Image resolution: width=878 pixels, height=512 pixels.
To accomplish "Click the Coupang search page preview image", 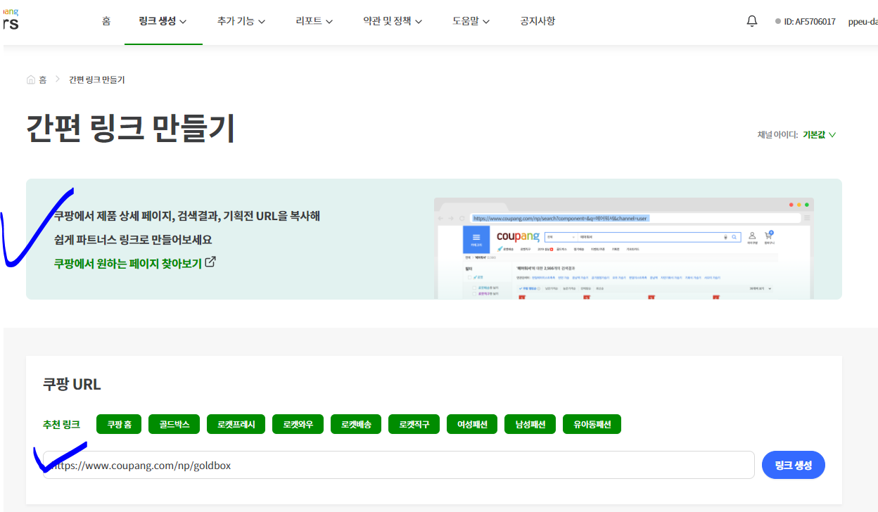I will [624, 248].
